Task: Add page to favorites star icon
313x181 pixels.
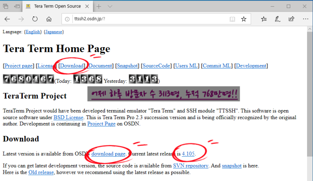Action: [x=243, y=19]
